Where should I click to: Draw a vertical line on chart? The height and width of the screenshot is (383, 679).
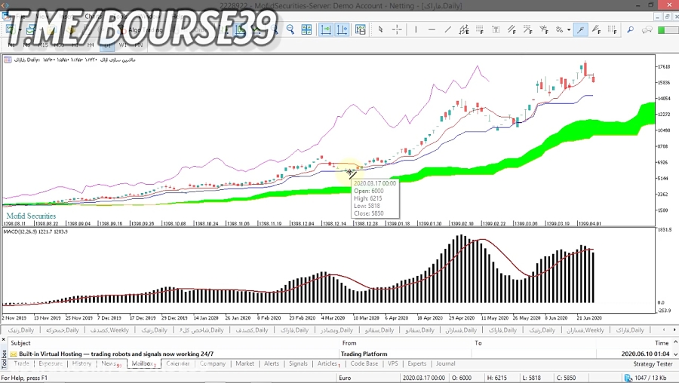(415, 30)
